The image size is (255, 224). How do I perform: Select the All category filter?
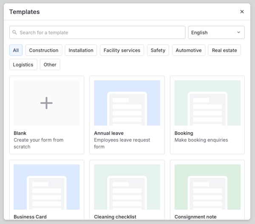[16, 50]
